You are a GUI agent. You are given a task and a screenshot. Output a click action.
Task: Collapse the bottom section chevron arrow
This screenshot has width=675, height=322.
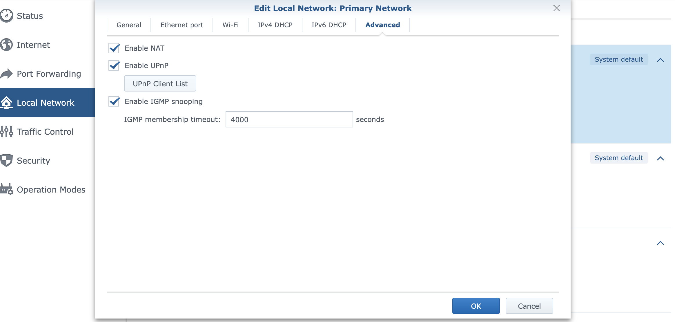(660, 243)
